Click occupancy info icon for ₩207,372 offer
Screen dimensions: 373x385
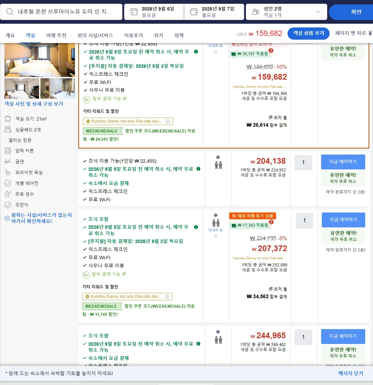(216, 215)
